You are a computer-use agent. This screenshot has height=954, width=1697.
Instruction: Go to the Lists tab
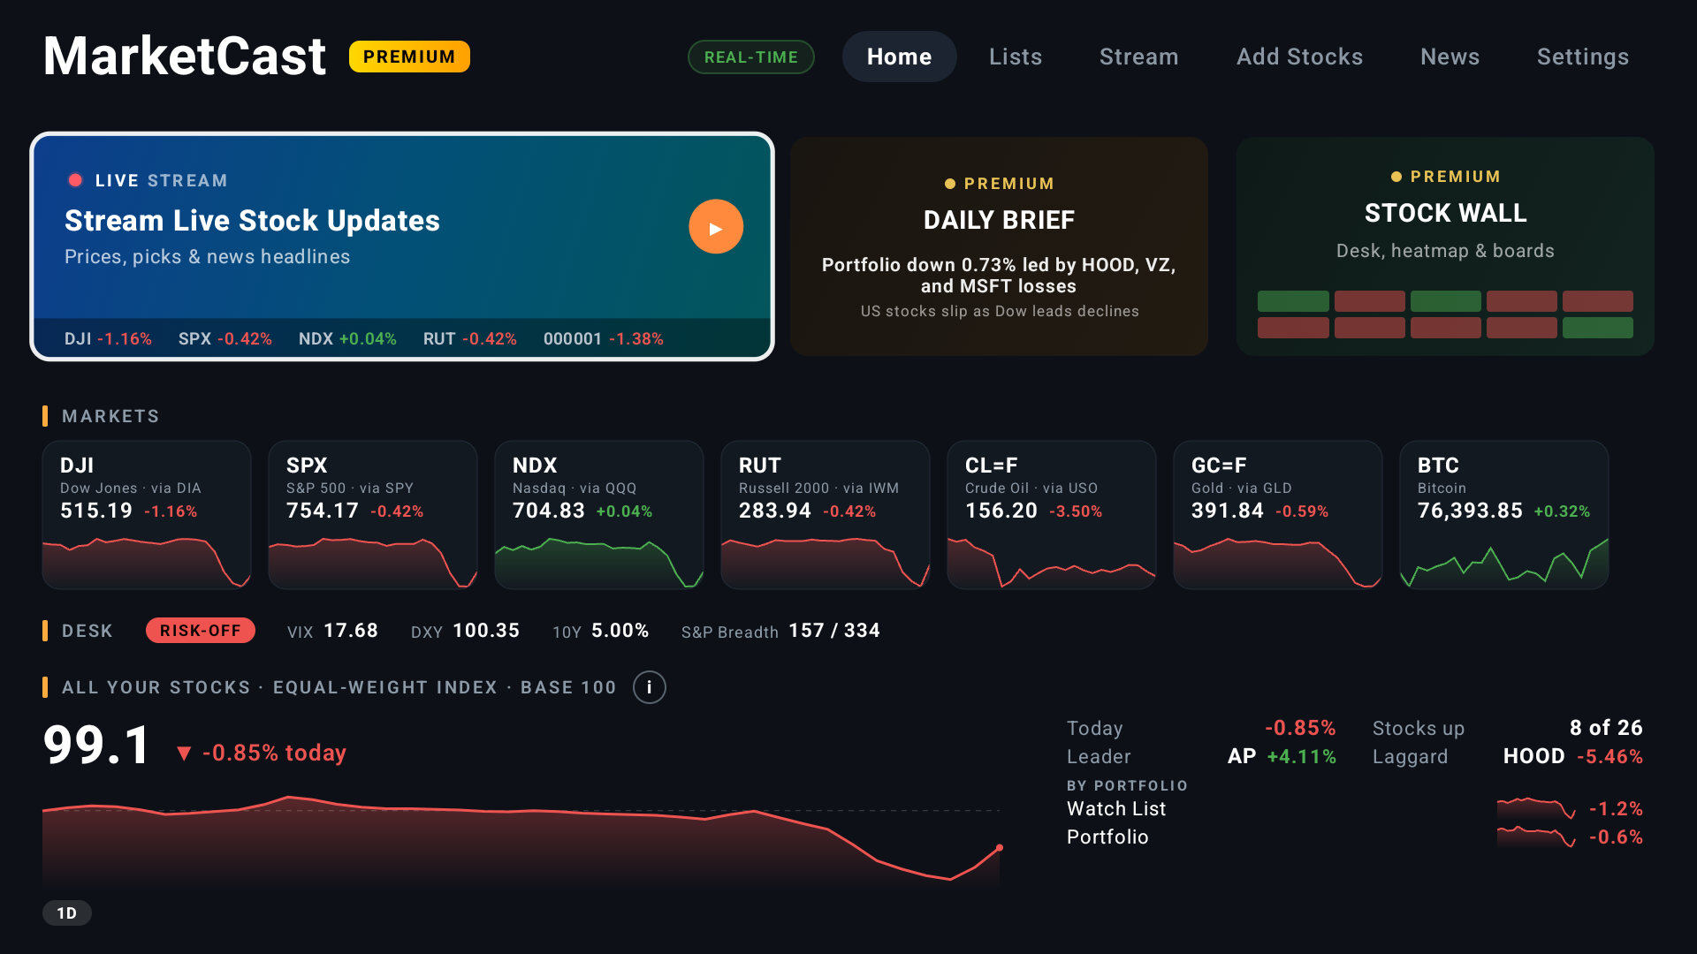[1016, 57]
